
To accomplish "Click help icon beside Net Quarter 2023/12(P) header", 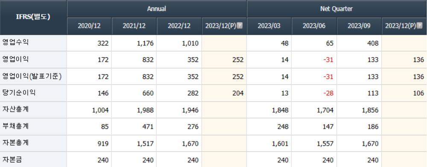I will click(x=419, y=26).
